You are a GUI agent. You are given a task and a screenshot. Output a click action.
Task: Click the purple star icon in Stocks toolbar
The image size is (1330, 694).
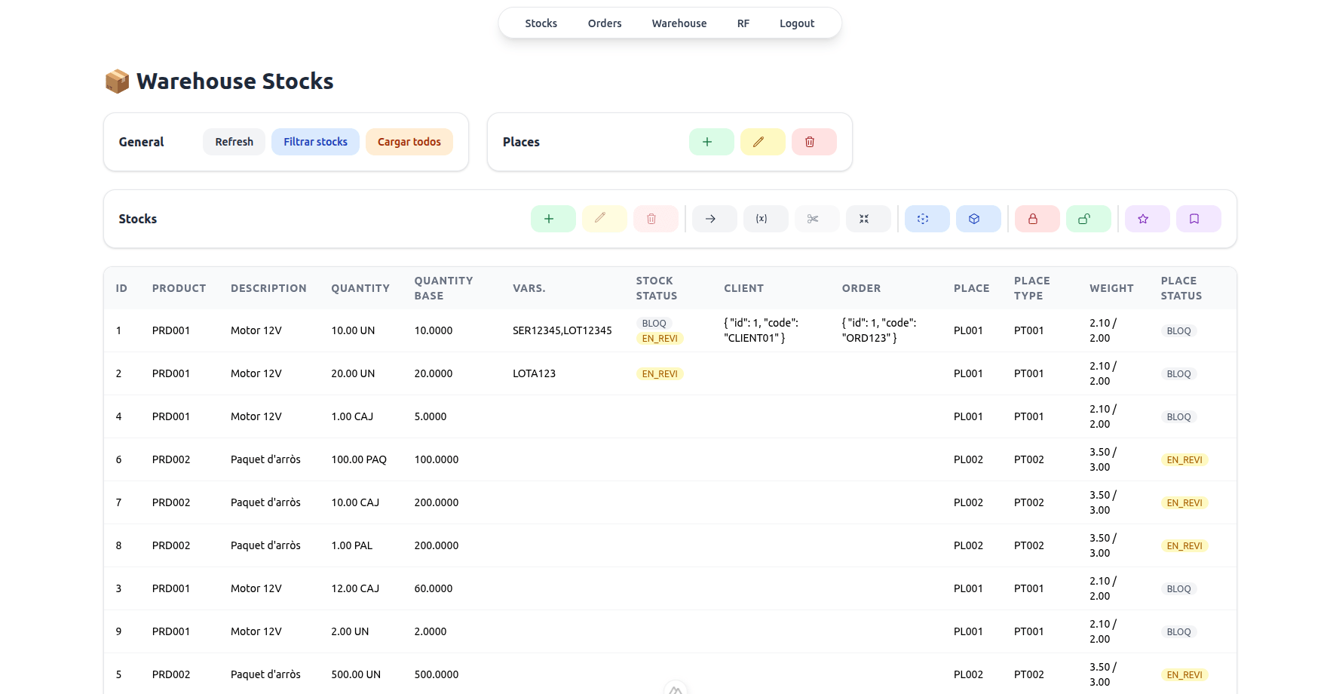(1147, 219)
